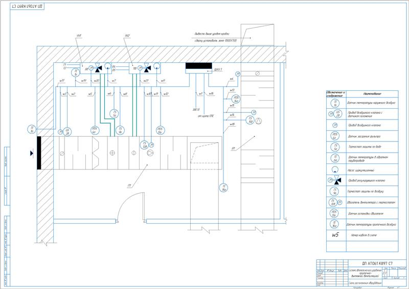Click the three-way valve in the second piping box
This screenshot has height=289, width=409.
147,68
